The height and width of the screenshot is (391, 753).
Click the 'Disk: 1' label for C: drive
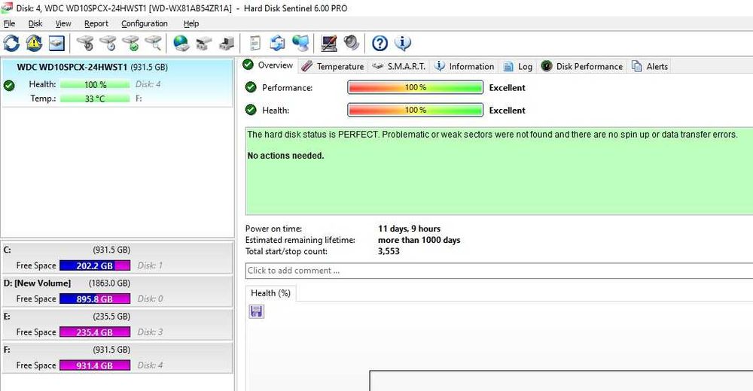[x=150, y=265]
